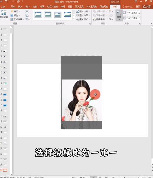Click the Change Picture icon
The width and height of the screenshot is (153, 178).
[27, 15]
